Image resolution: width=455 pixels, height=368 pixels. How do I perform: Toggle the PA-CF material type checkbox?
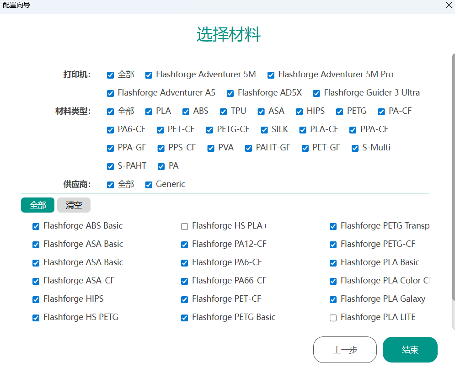pyautogui.click(x=381, y=112)
